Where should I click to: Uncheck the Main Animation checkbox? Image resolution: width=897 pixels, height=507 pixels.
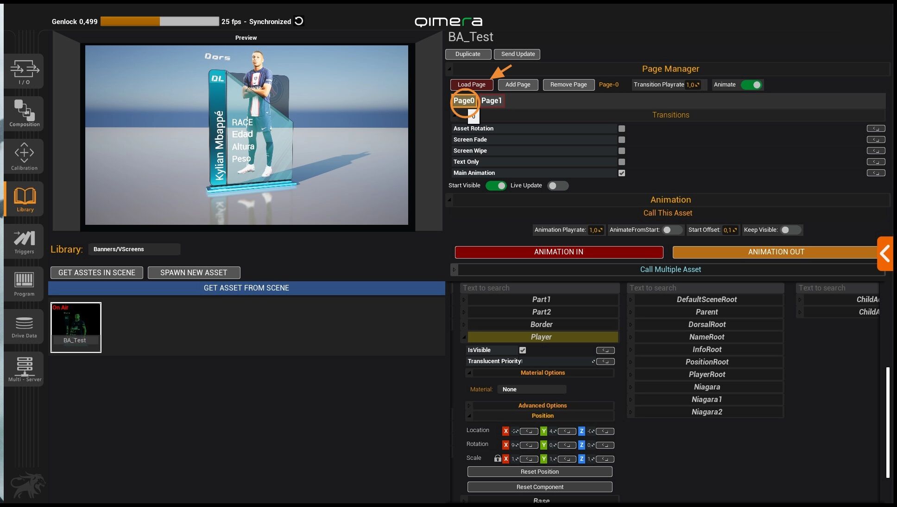click(622, 173)
